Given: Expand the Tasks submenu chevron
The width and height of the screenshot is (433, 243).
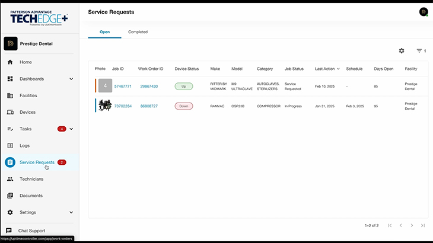Looking at the screenshot, I should pos(71,129).
